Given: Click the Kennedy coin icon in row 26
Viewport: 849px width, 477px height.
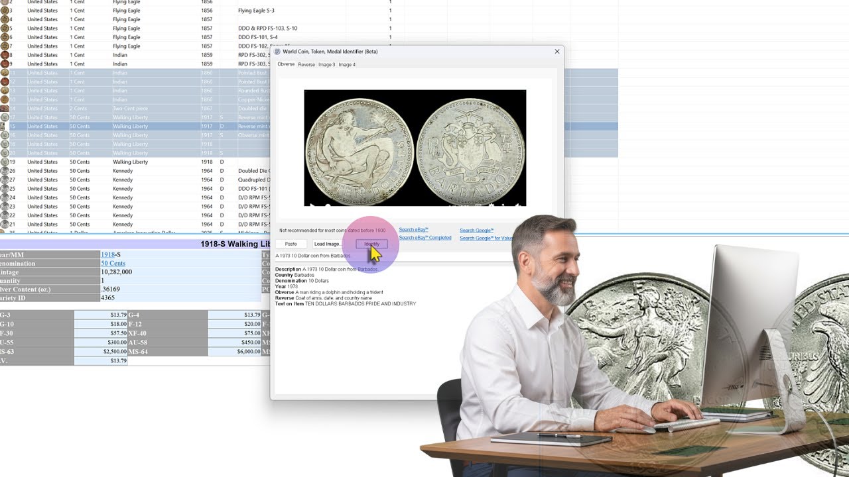Looking at the screenshot, I should coord(5,171).
